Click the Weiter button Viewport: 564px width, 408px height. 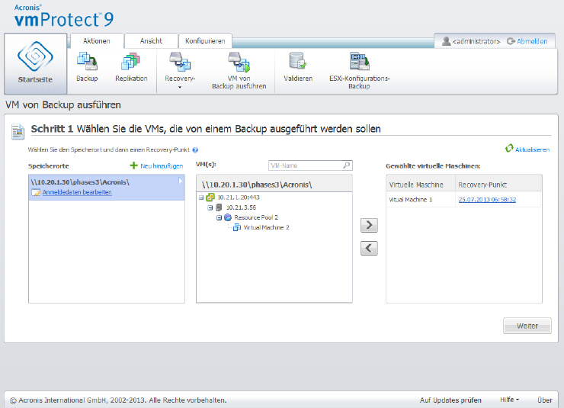(527, 326)
